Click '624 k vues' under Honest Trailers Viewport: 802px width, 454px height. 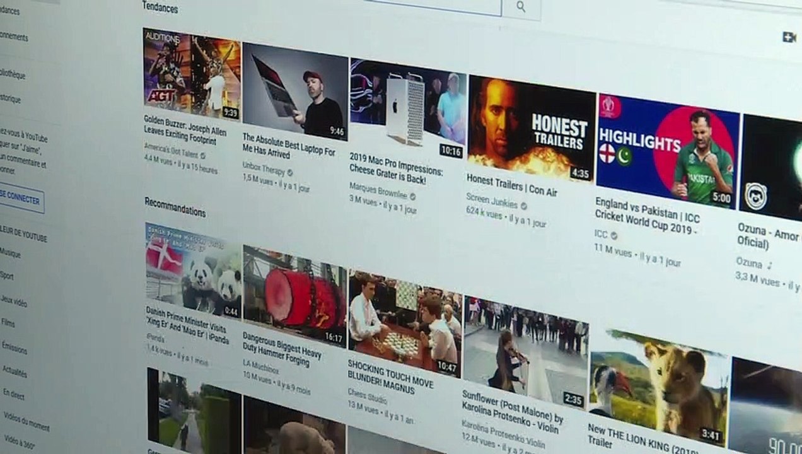[484, 213]
